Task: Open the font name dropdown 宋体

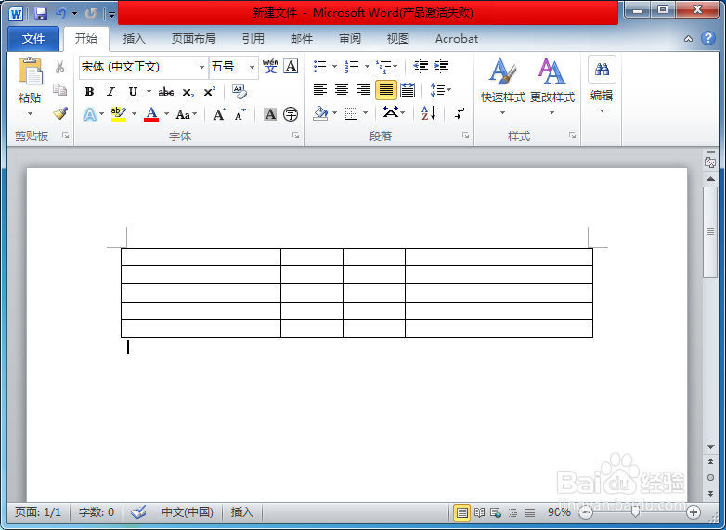Action: 201,67
